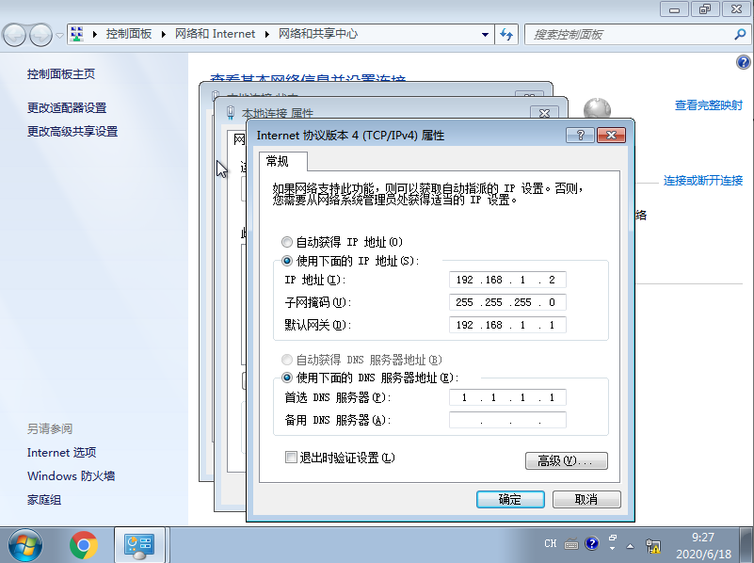
Task: Click the 高级 button
Action: point(566,460)
